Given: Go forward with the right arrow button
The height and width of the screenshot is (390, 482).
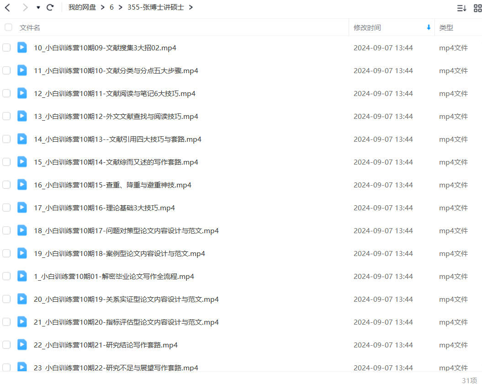Looking at the screenshot, I should 25,7.
